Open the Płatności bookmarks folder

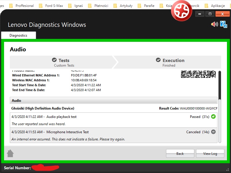[98, 6]
